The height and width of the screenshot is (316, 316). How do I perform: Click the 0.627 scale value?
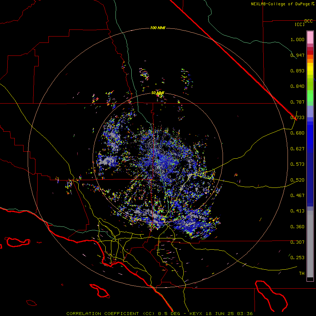(x=297, y=149)
